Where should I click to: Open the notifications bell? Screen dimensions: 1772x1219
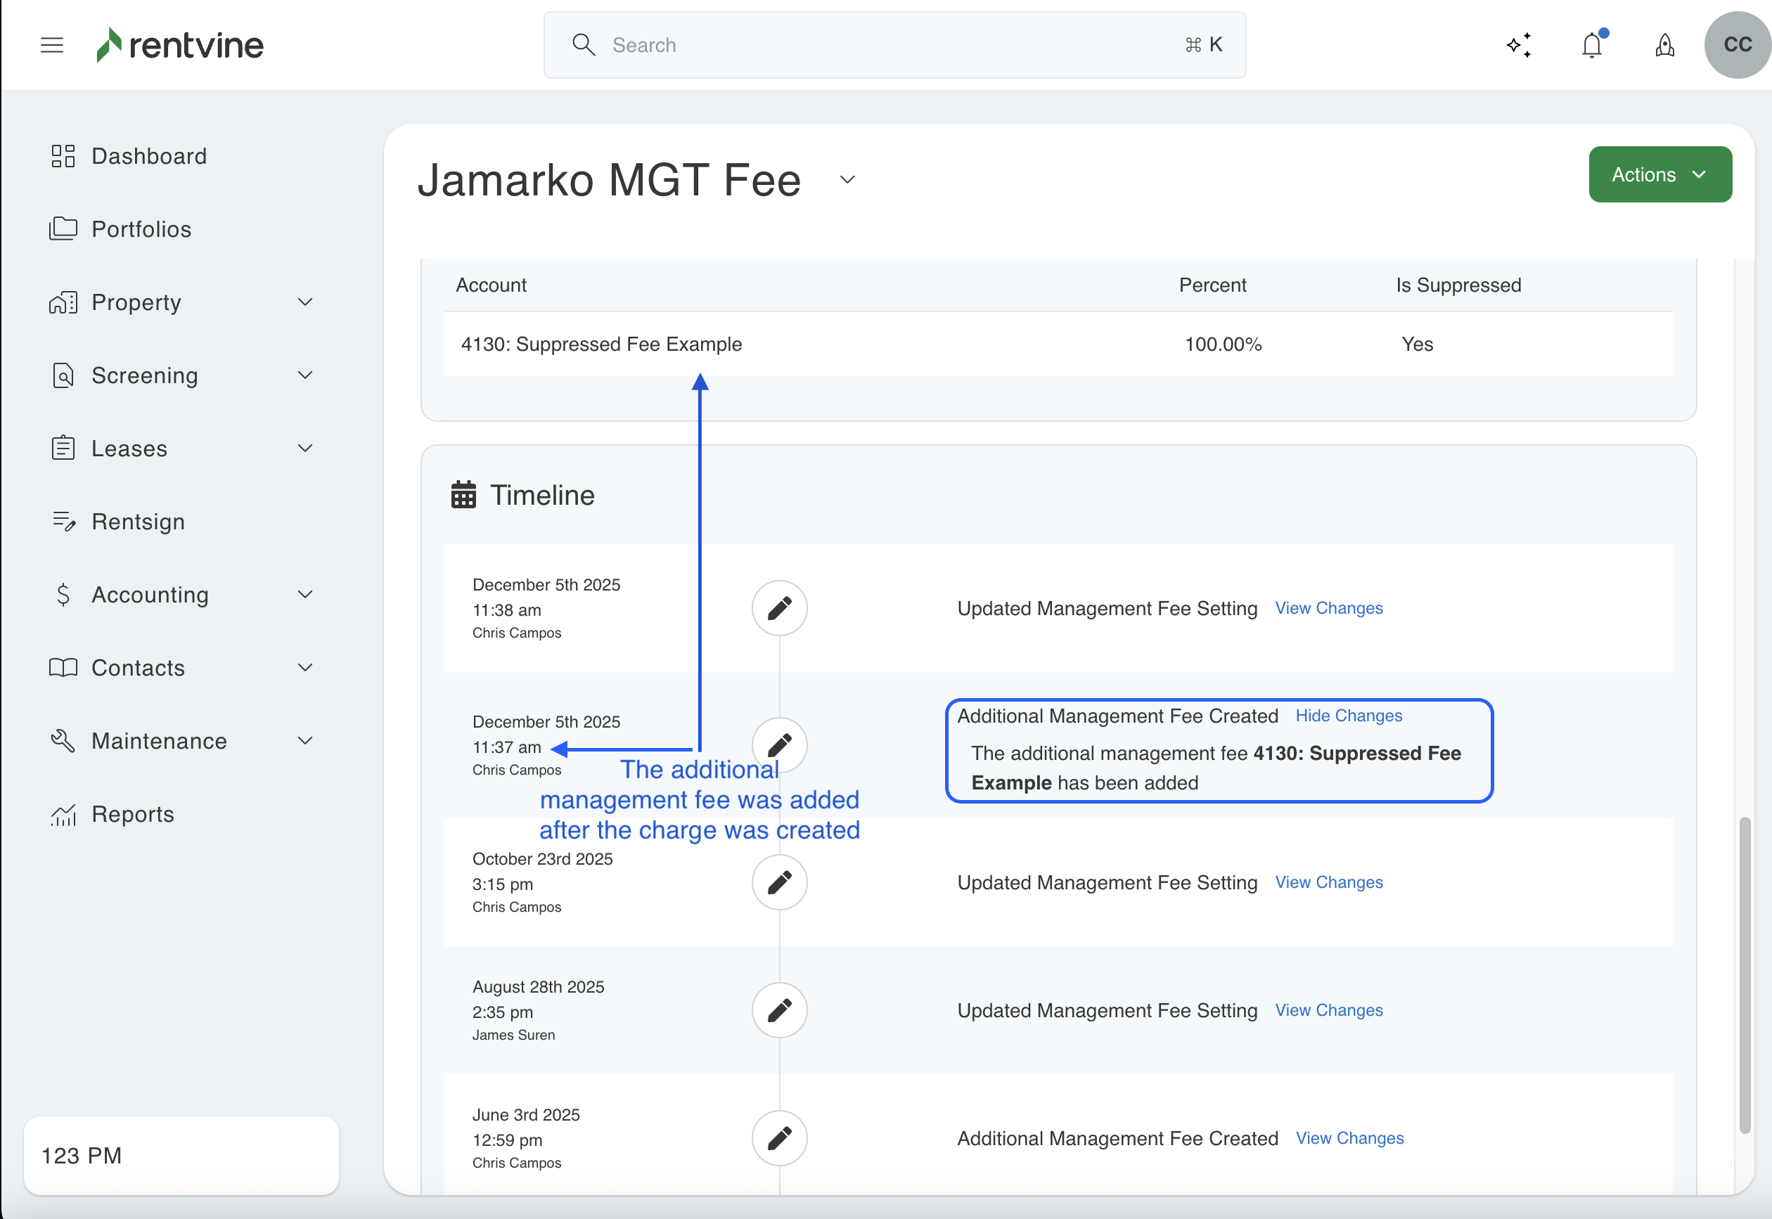pos(1592,45)
